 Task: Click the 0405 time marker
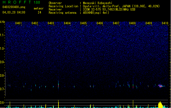[x=83, y=23]
